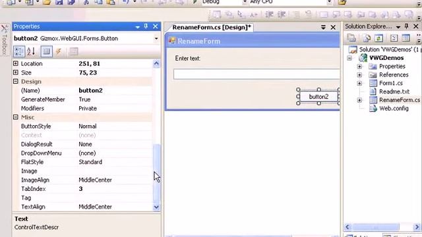Select References in Solution Explorer tree
The width and height of the screenshot is (422, 237).
[x=394, y=75]
